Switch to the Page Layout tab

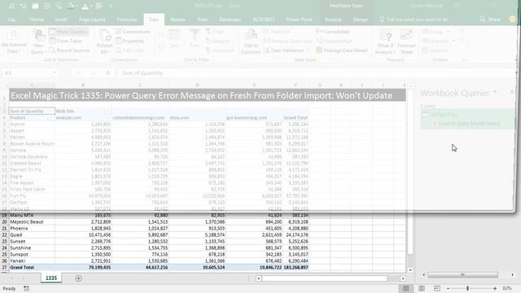92,20
